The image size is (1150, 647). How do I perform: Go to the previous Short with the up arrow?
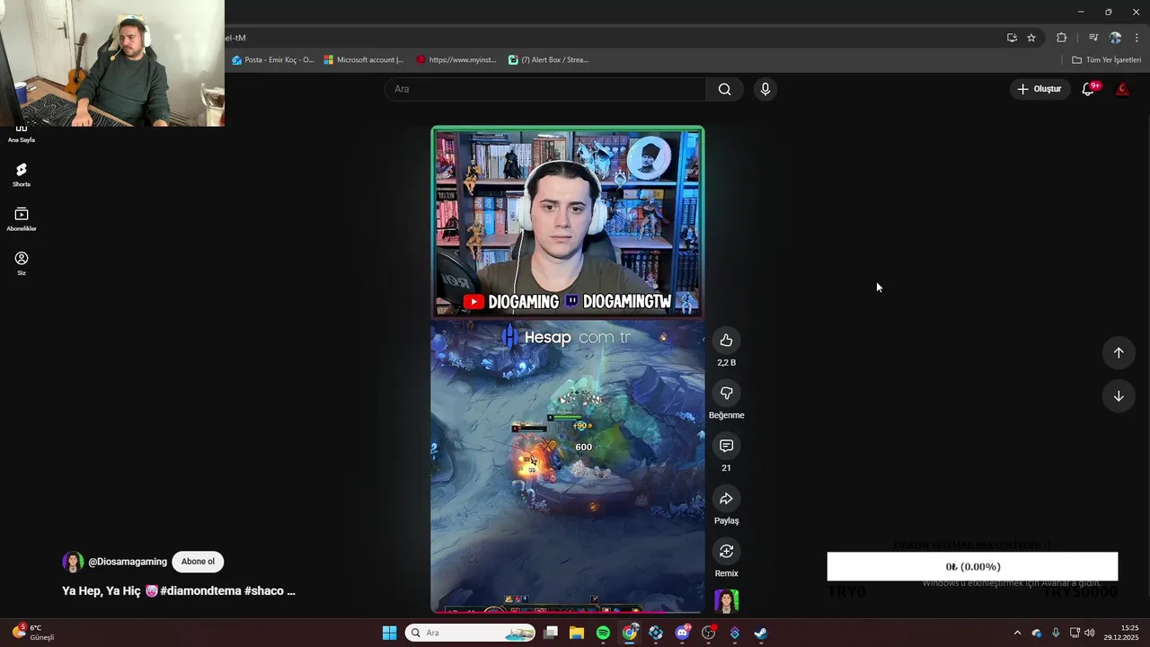tap(1119, 352)
